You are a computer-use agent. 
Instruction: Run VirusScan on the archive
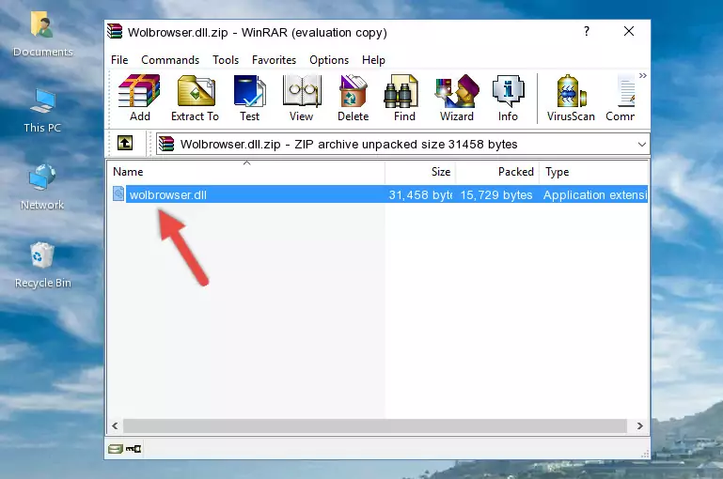[x=571, y=98]
